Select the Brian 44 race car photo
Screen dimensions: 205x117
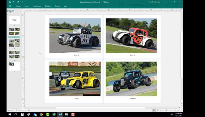click(75, 36)
